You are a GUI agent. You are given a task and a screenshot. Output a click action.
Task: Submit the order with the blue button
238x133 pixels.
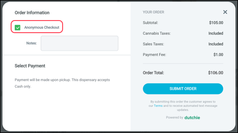pos(183,89)
